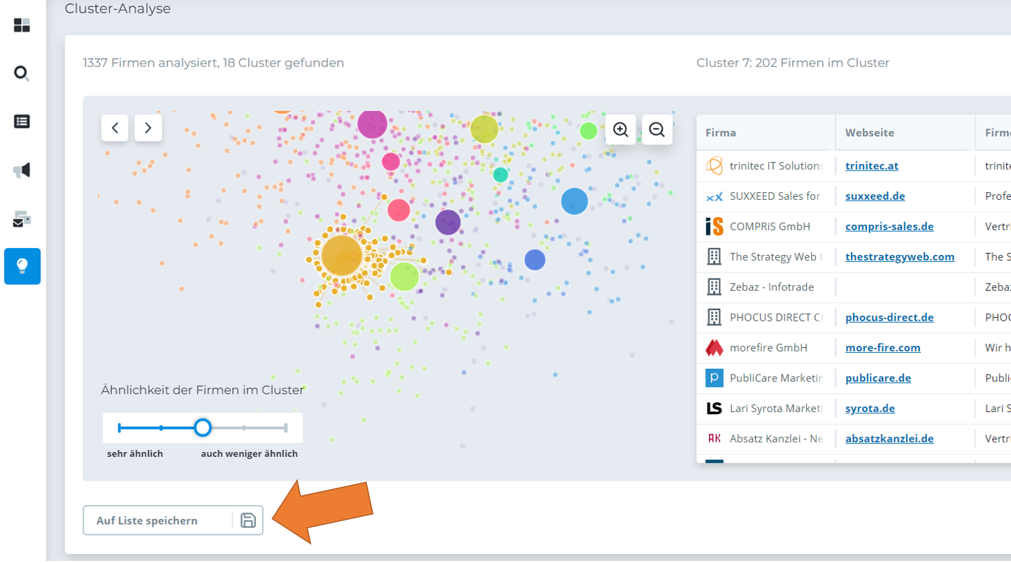Screen dimensions: 1011x563
Task: Open the suxxeed.de website link
Action: (x=875, y=196)
